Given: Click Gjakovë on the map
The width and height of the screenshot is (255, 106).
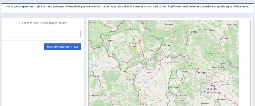Looking at the screenshot, I should click(115, 54).
